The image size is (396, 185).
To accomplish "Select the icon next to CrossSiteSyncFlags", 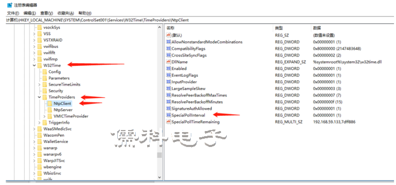I will [169, 55].
